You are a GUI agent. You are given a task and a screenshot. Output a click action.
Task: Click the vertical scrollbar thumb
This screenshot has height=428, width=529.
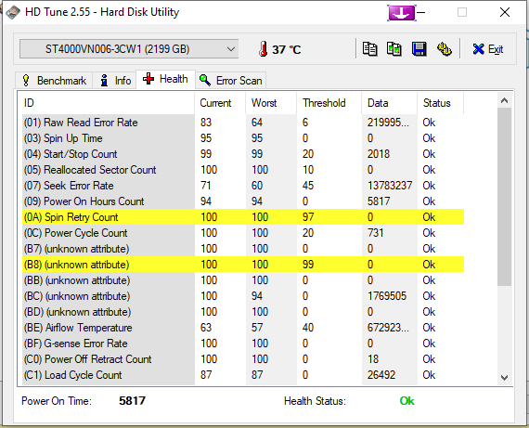(x=504, y=197)
